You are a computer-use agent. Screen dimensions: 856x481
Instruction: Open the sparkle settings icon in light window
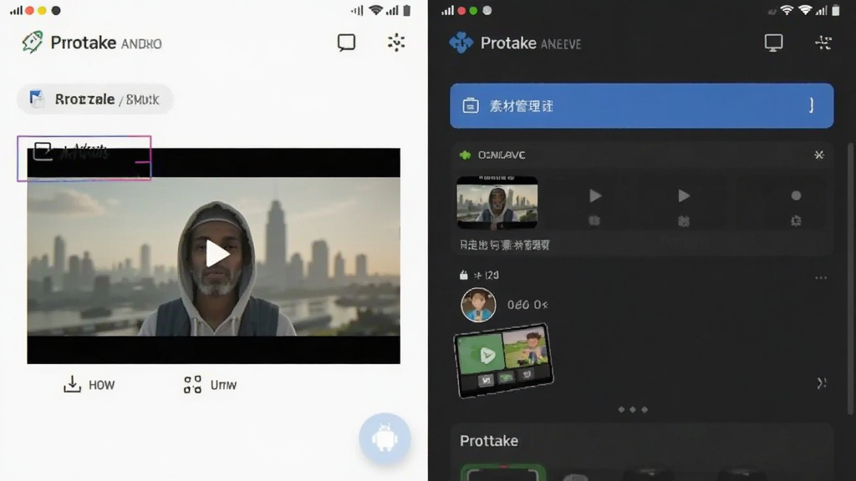[395, 43]
